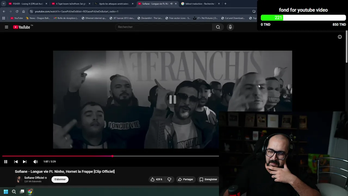The width and height of the screenshot is (348, 196).
Task: Skip to the next video
Action: click(24, 162)
